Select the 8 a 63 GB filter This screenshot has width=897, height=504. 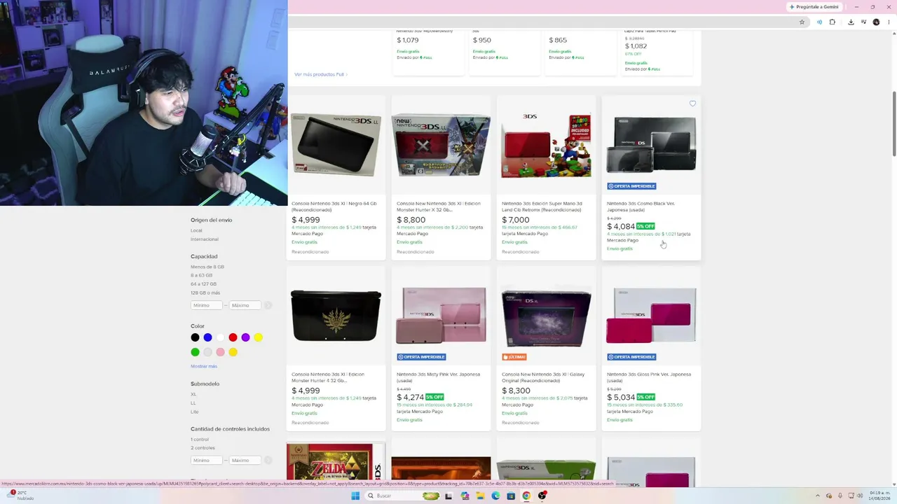coord(201,275)
